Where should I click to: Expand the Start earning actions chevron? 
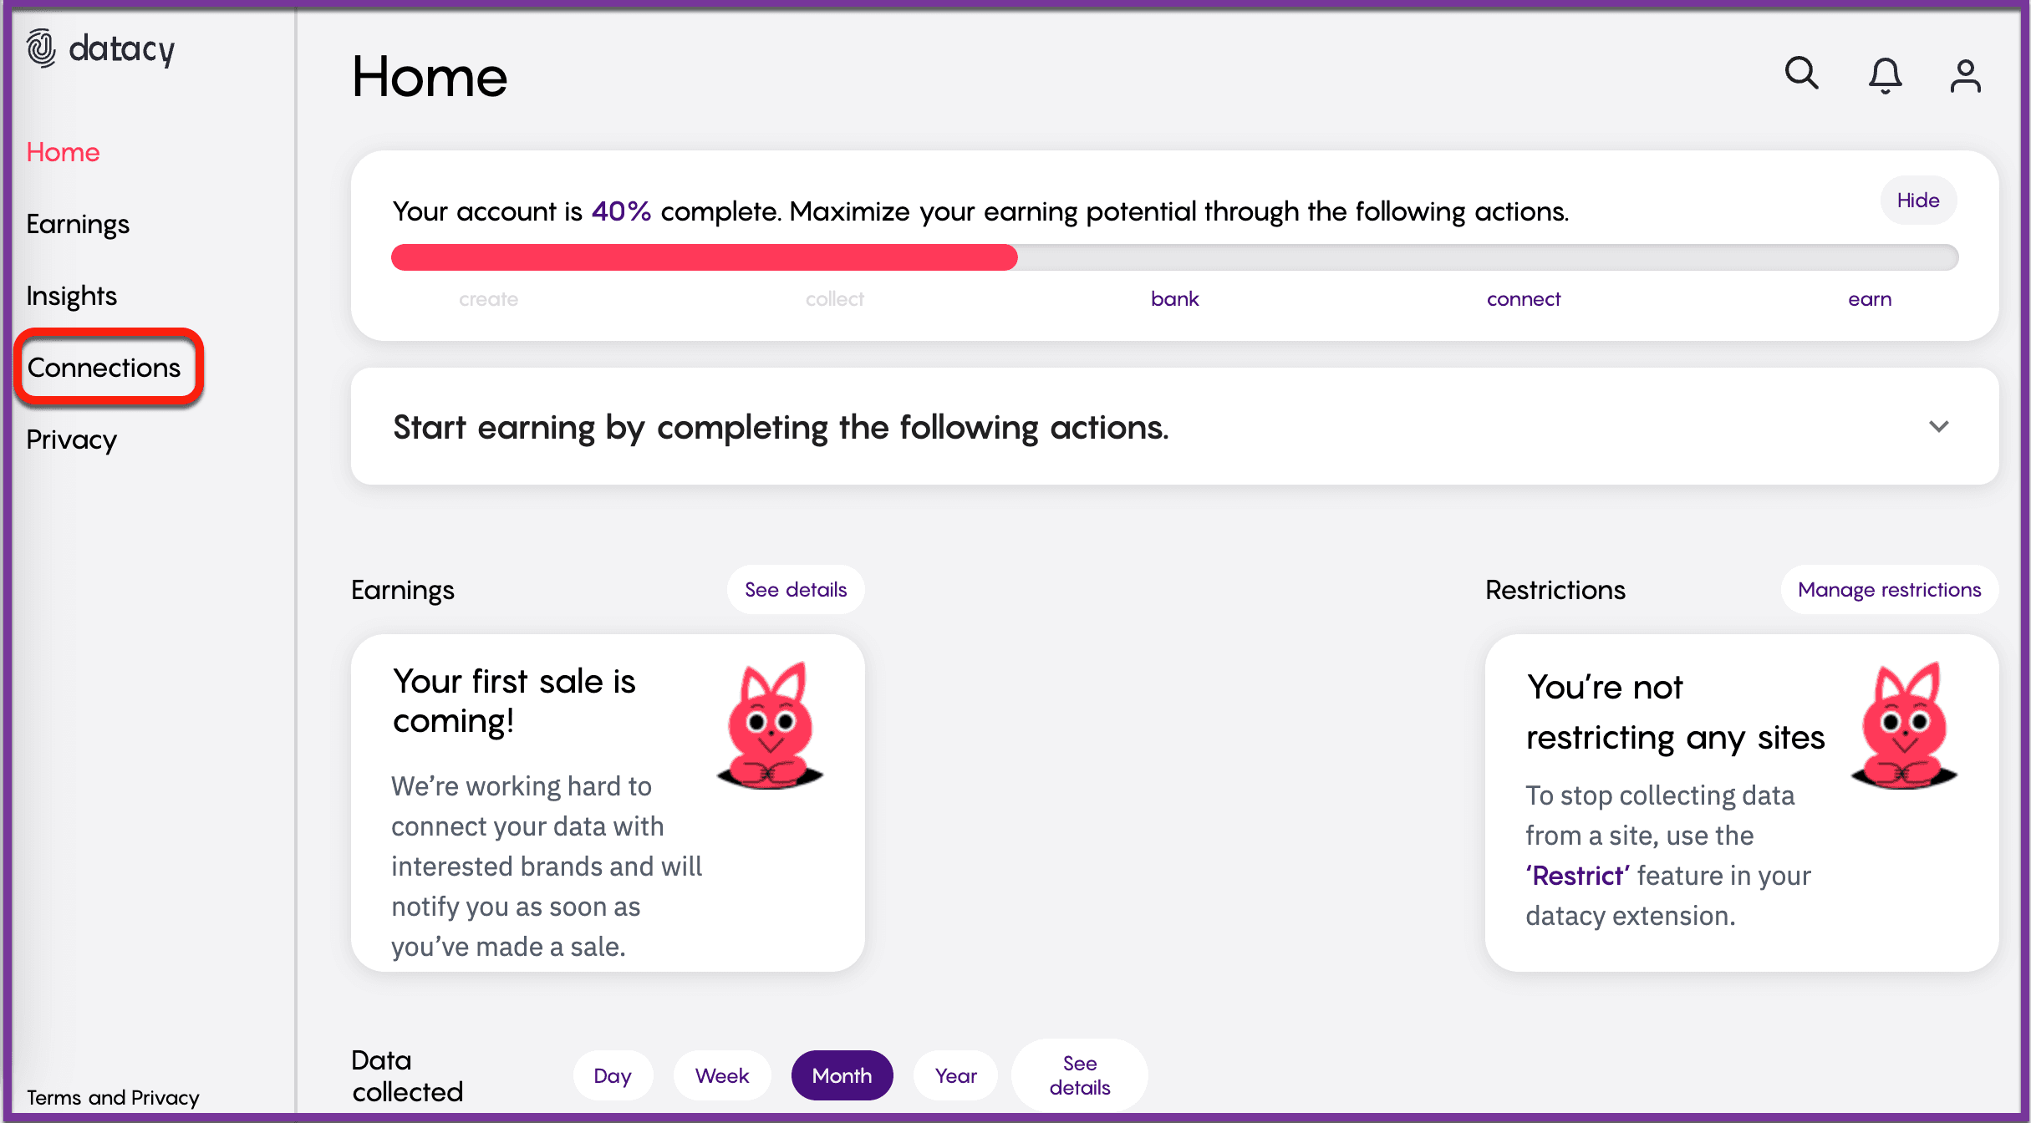coord(1938,426)
